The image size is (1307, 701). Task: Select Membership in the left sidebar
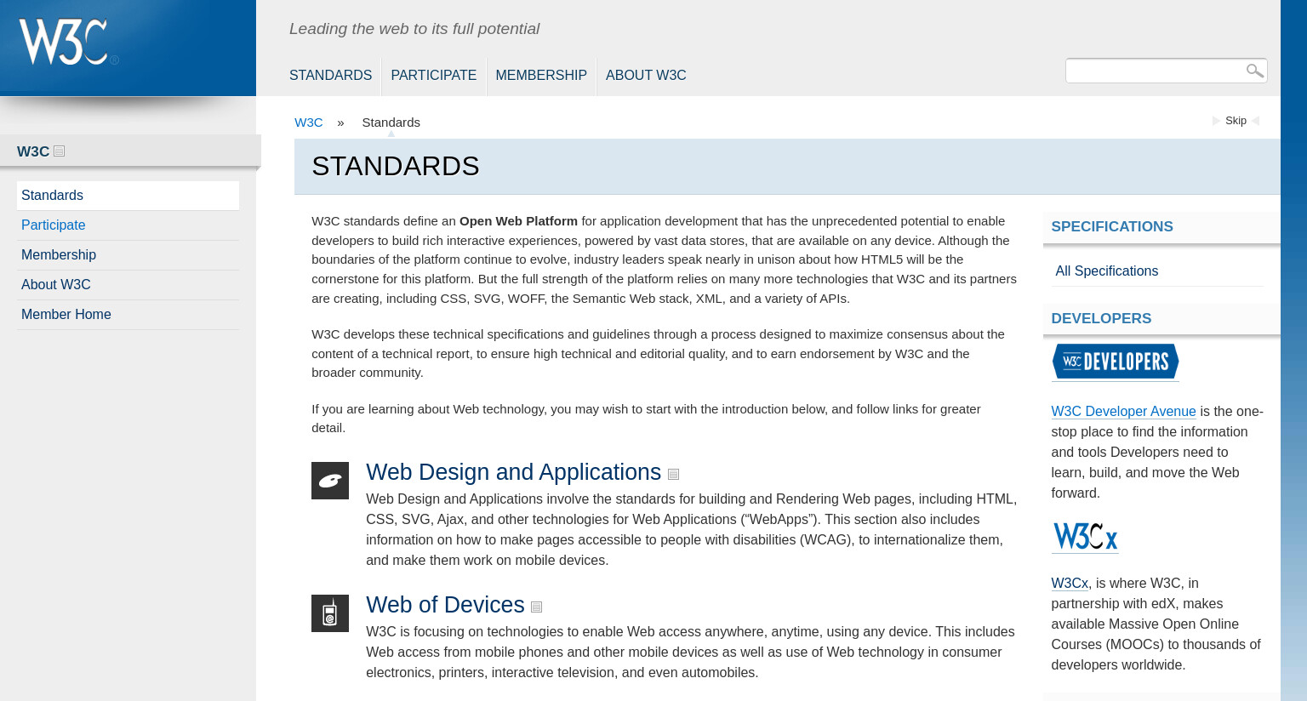(x=128, y=255)
